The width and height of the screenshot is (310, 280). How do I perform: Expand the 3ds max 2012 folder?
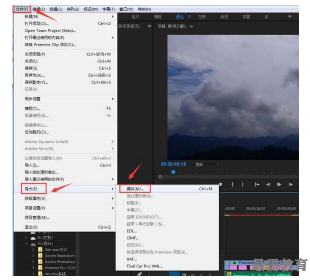click(33, 250)
